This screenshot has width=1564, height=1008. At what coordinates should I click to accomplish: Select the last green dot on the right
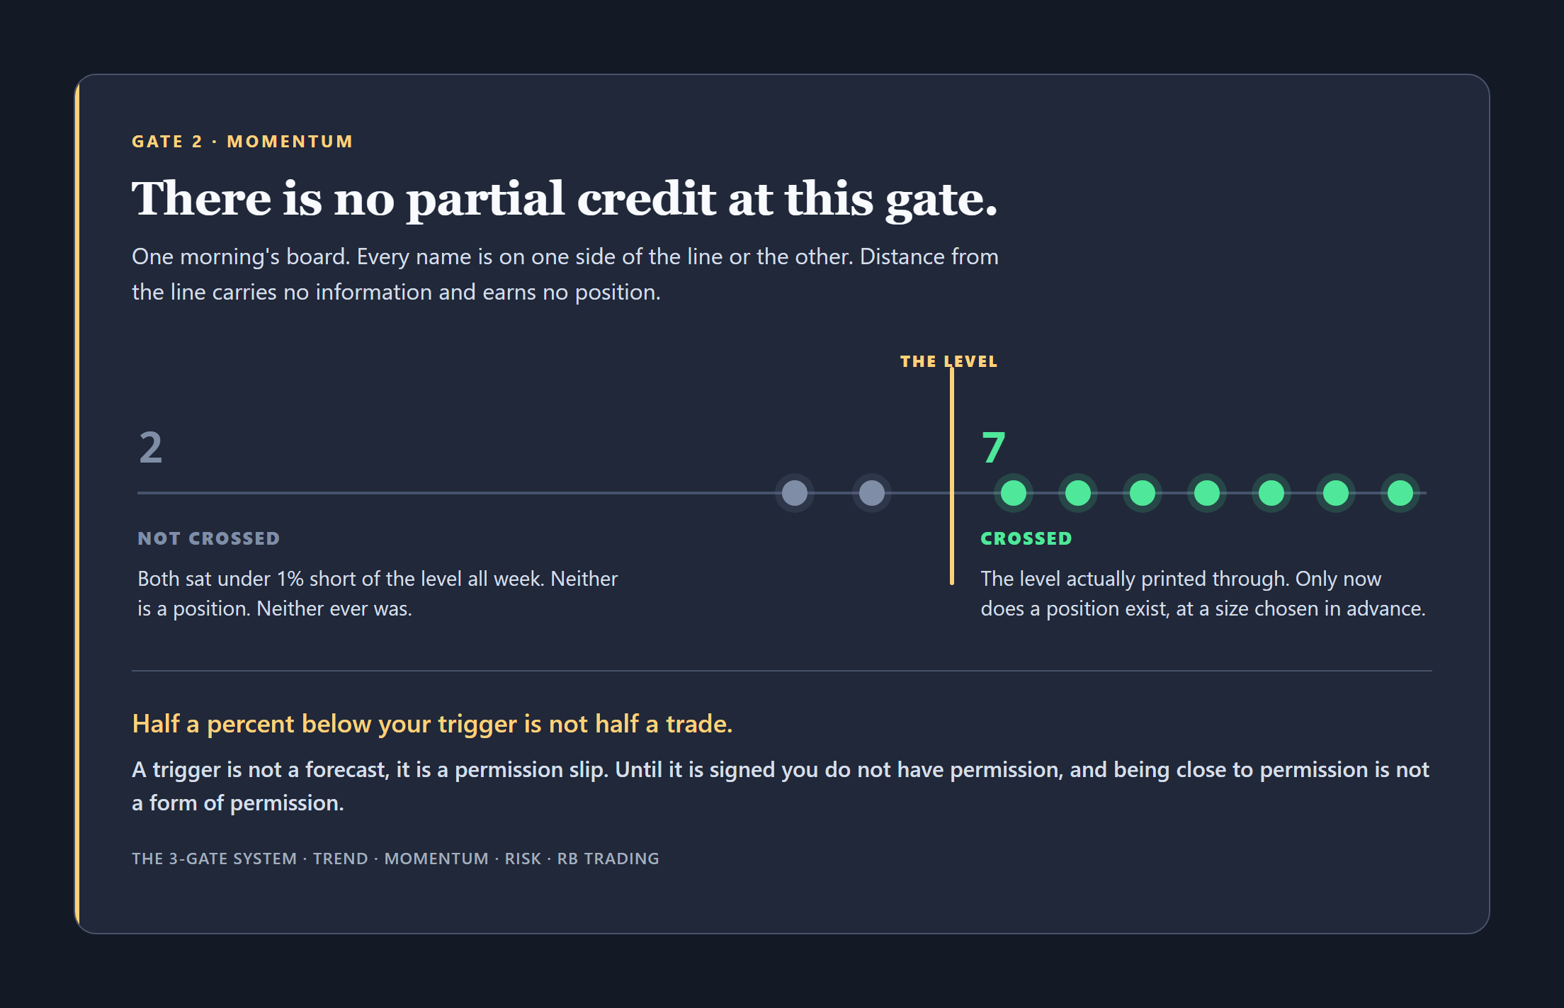[1400, 493]
